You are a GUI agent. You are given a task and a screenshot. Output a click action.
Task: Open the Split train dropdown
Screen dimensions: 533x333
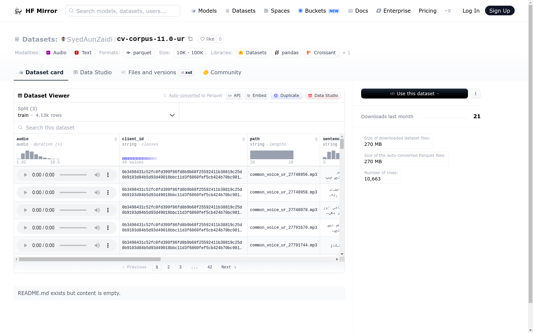click(97, 112)
